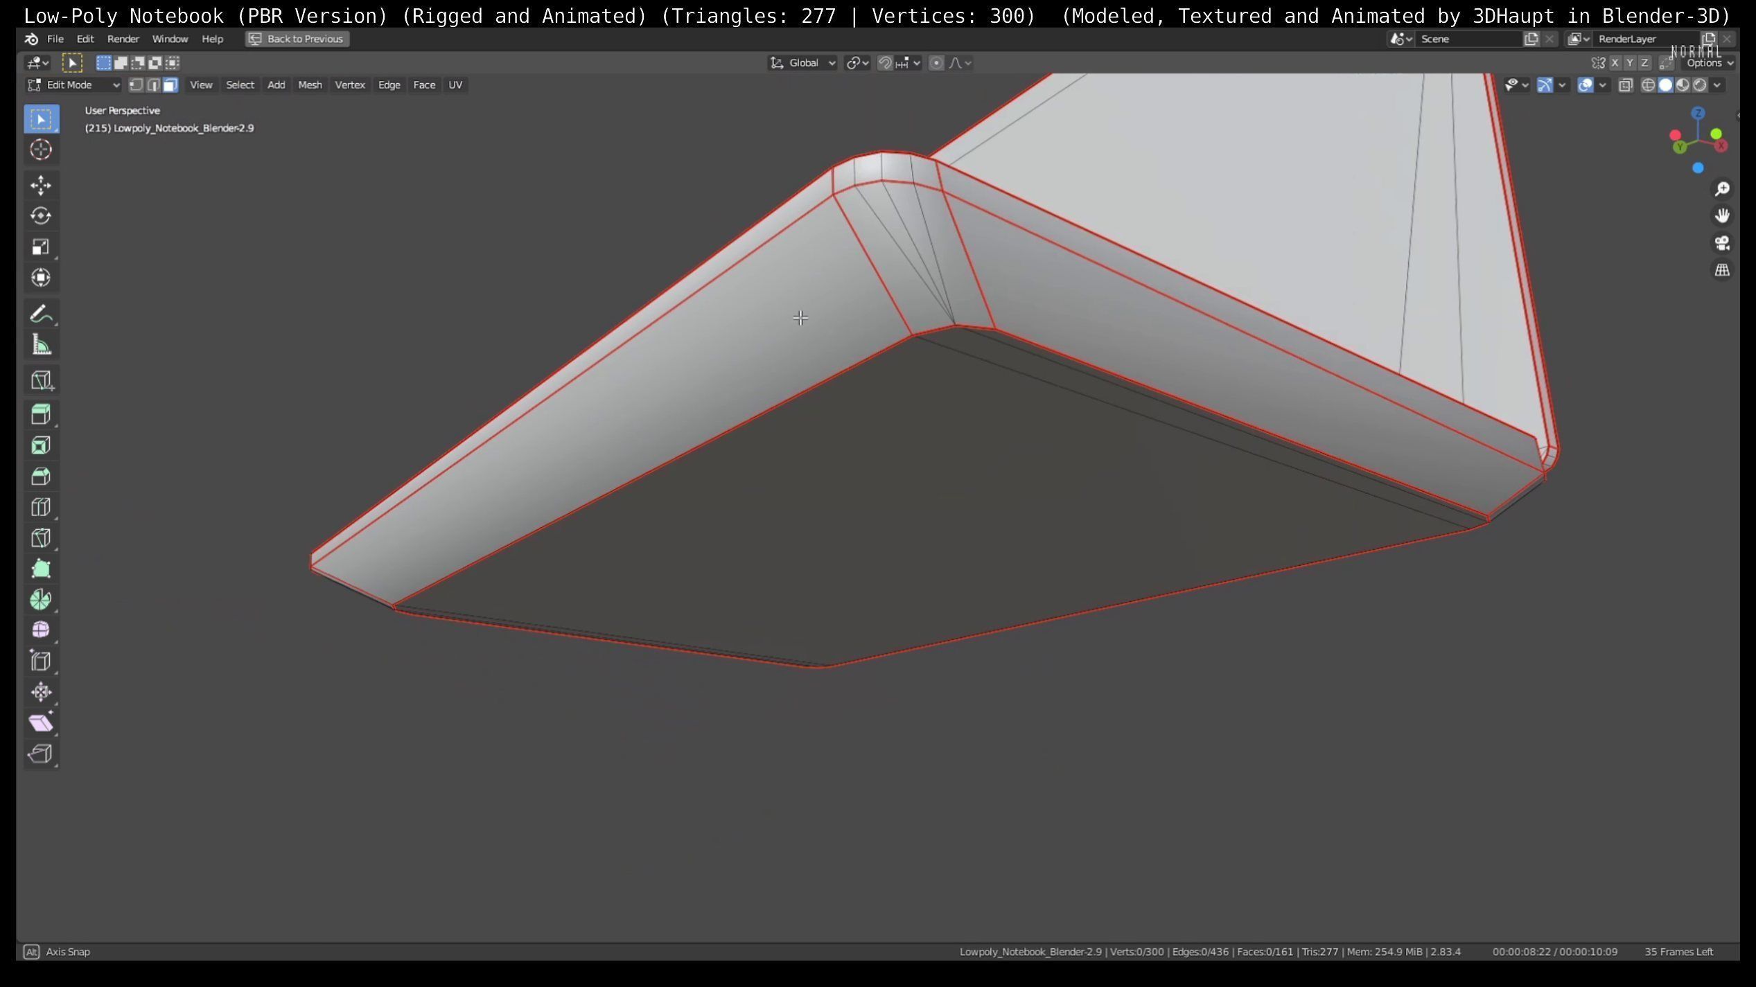Toggle X axis mirror
The width and height of the screenshot is (1756, 987).
coord(1615,63)
